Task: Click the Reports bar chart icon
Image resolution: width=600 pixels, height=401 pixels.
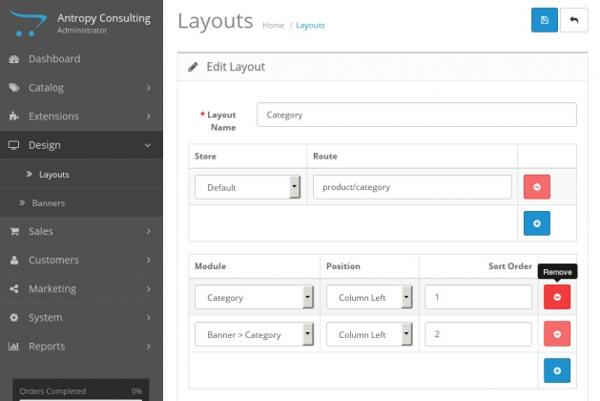Action: pos(13,347)
